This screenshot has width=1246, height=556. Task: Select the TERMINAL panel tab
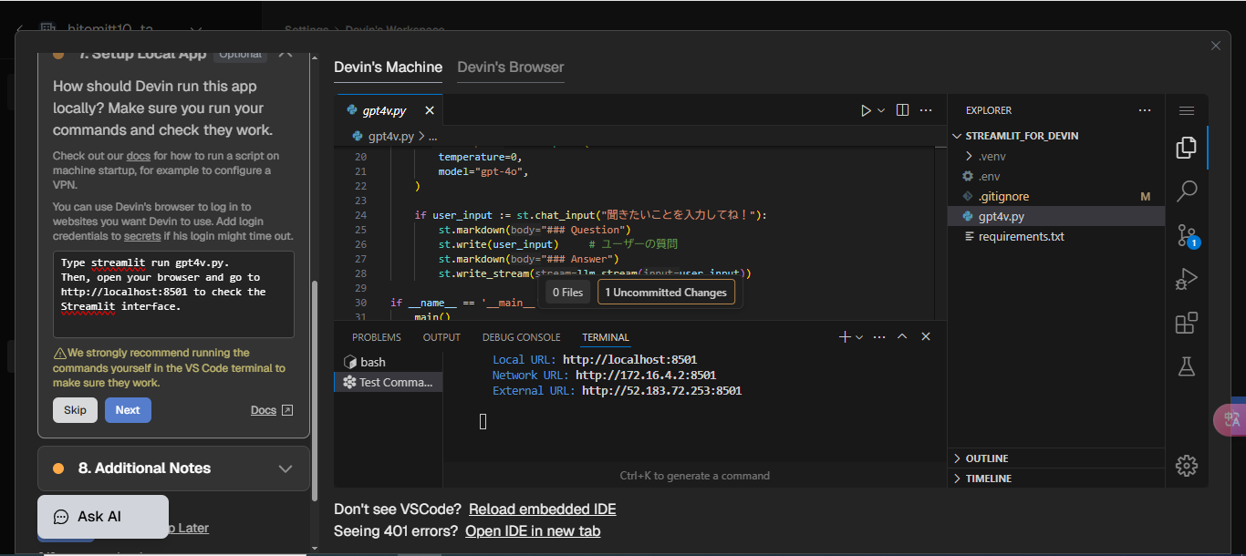tap(606, 337)
